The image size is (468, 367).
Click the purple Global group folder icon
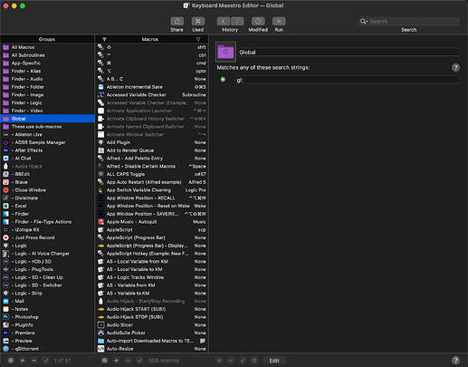(225, 52)
